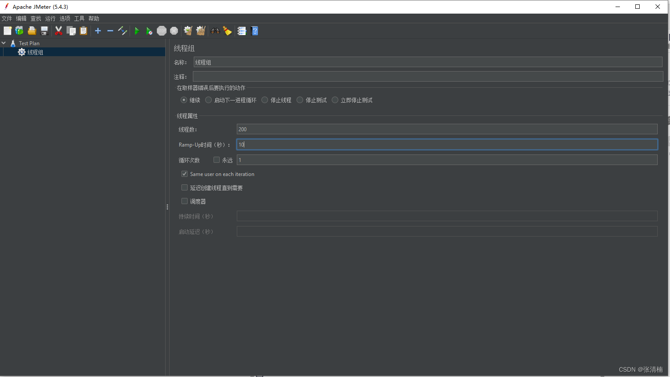Select the 线程组 tree row
The width and height of the screenshot is (670, 377).
(x=83, y=52)
